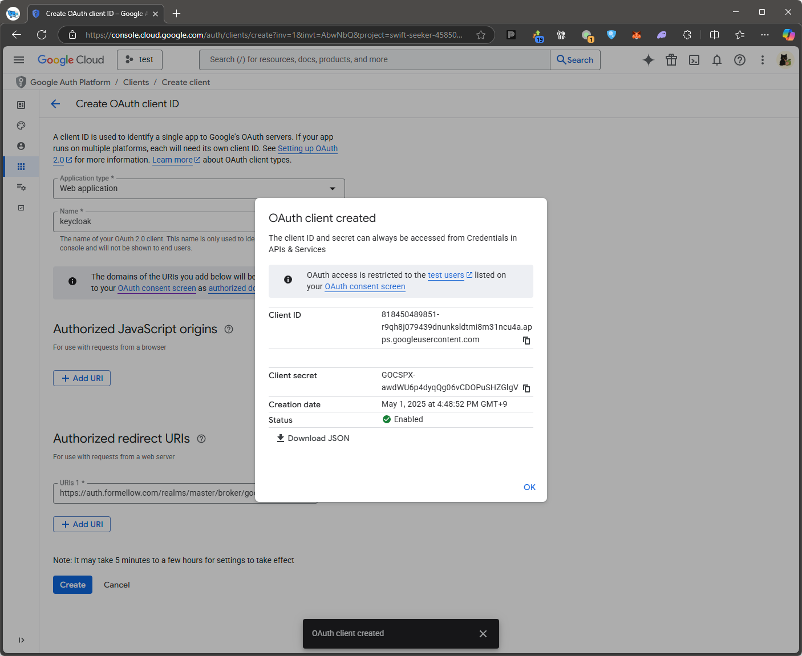Open OAuth consent screen link in dialog
This screenshot has height=656, width=802.
[x=365, y=286]
